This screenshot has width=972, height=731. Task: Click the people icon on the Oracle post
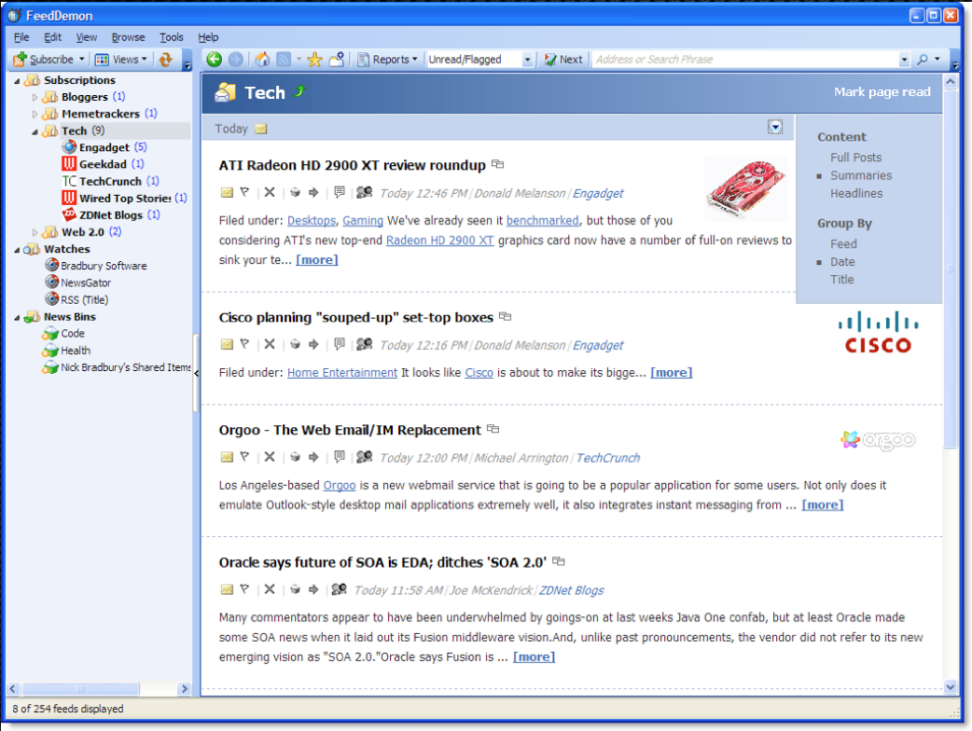coord(339,589)
